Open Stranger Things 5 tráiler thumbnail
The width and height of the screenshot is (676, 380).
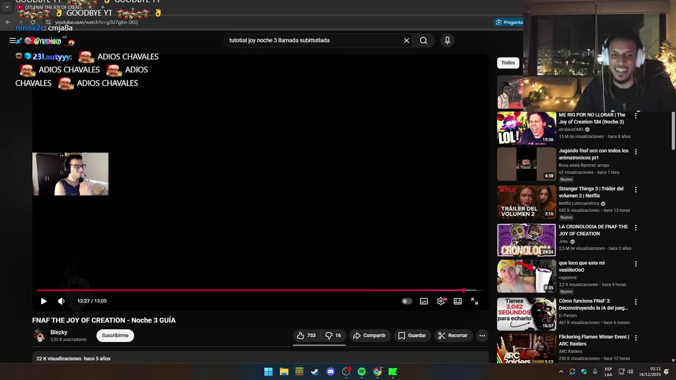[526, 202]
